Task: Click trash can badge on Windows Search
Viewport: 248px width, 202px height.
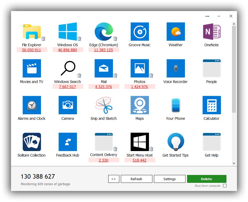Action: (x=79, y=75)
